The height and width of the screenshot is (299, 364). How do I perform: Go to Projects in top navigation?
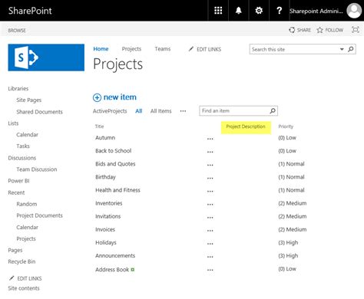pos(131,49)
